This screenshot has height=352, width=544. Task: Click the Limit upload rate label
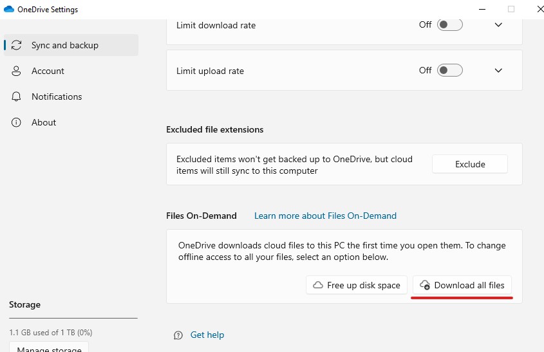tap(210, 71)
